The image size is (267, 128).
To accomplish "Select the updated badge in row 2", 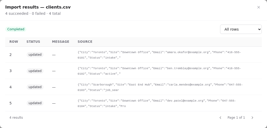I will (35, 55).
